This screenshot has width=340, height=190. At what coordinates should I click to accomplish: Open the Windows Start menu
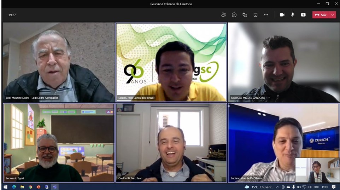click(x=5, y=187)
